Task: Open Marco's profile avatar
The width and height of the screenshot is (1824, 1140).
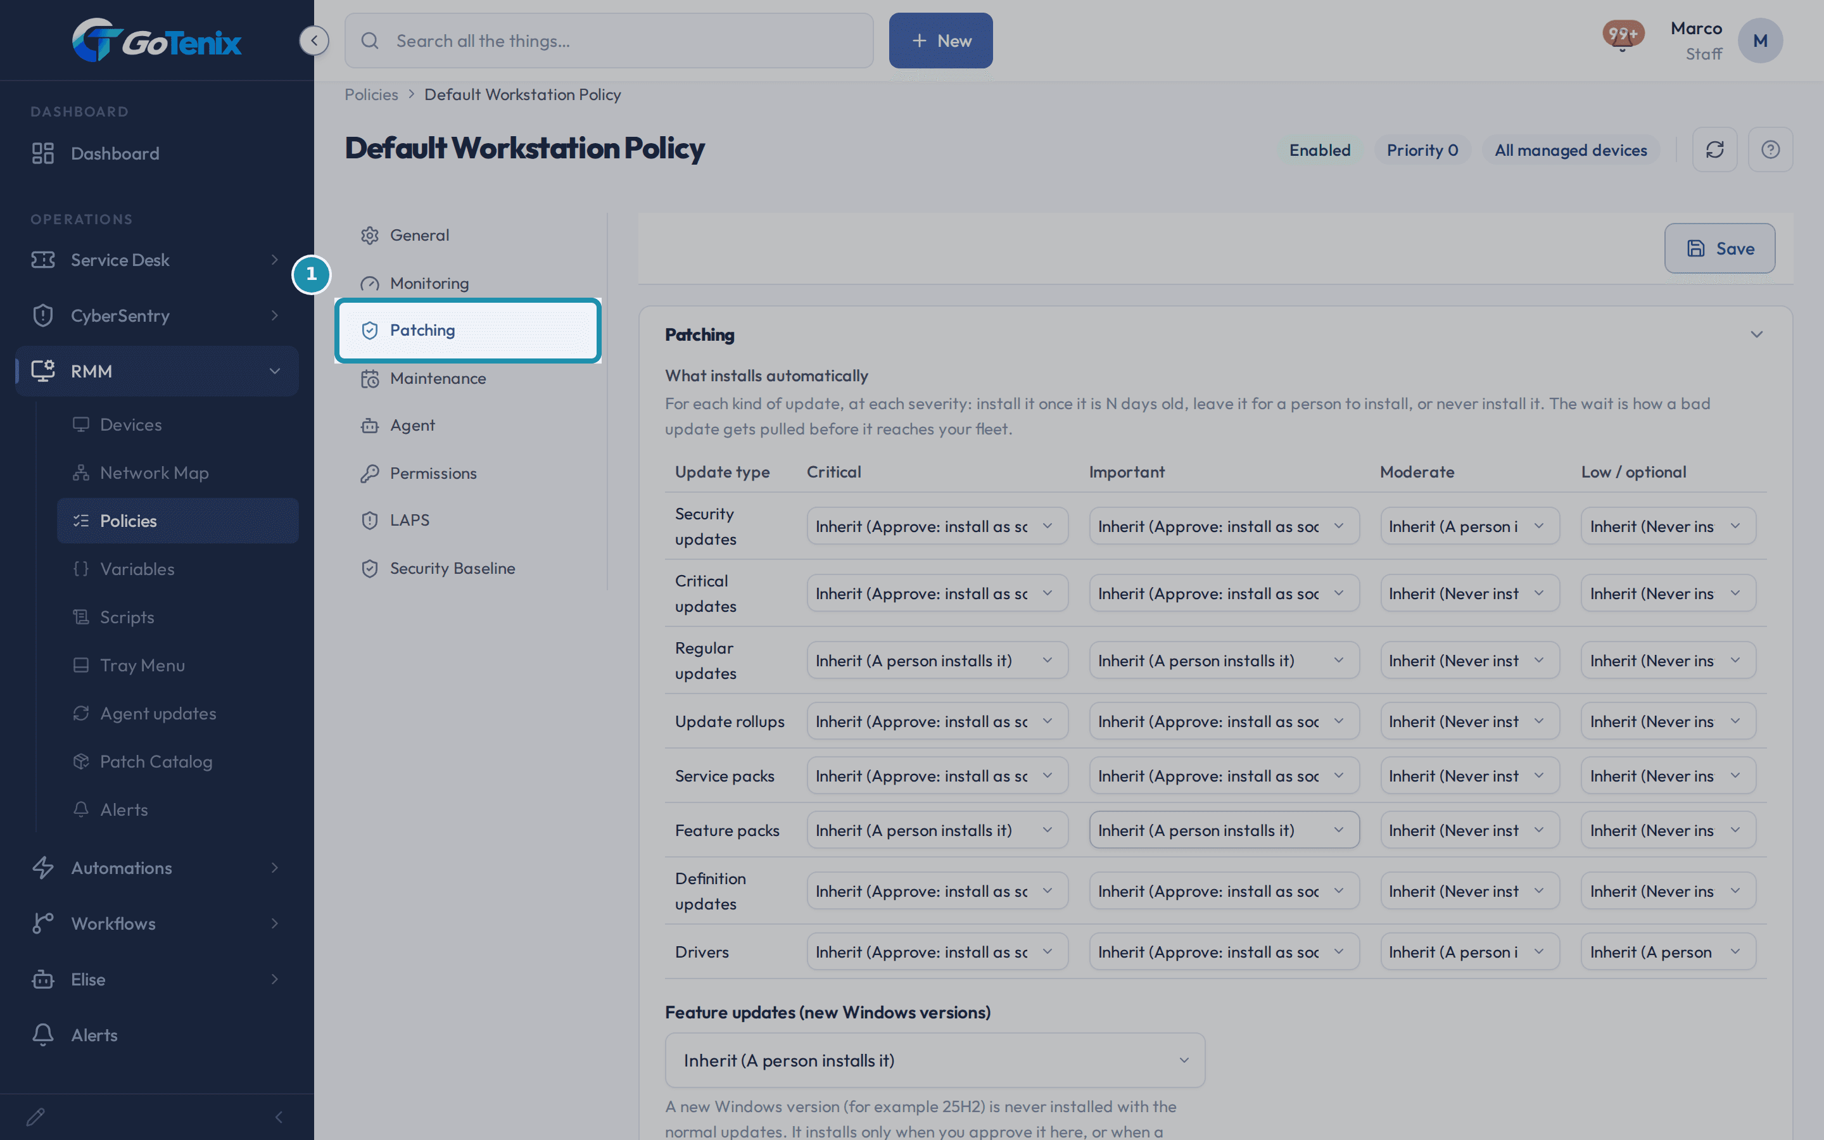Action: 1760,41
